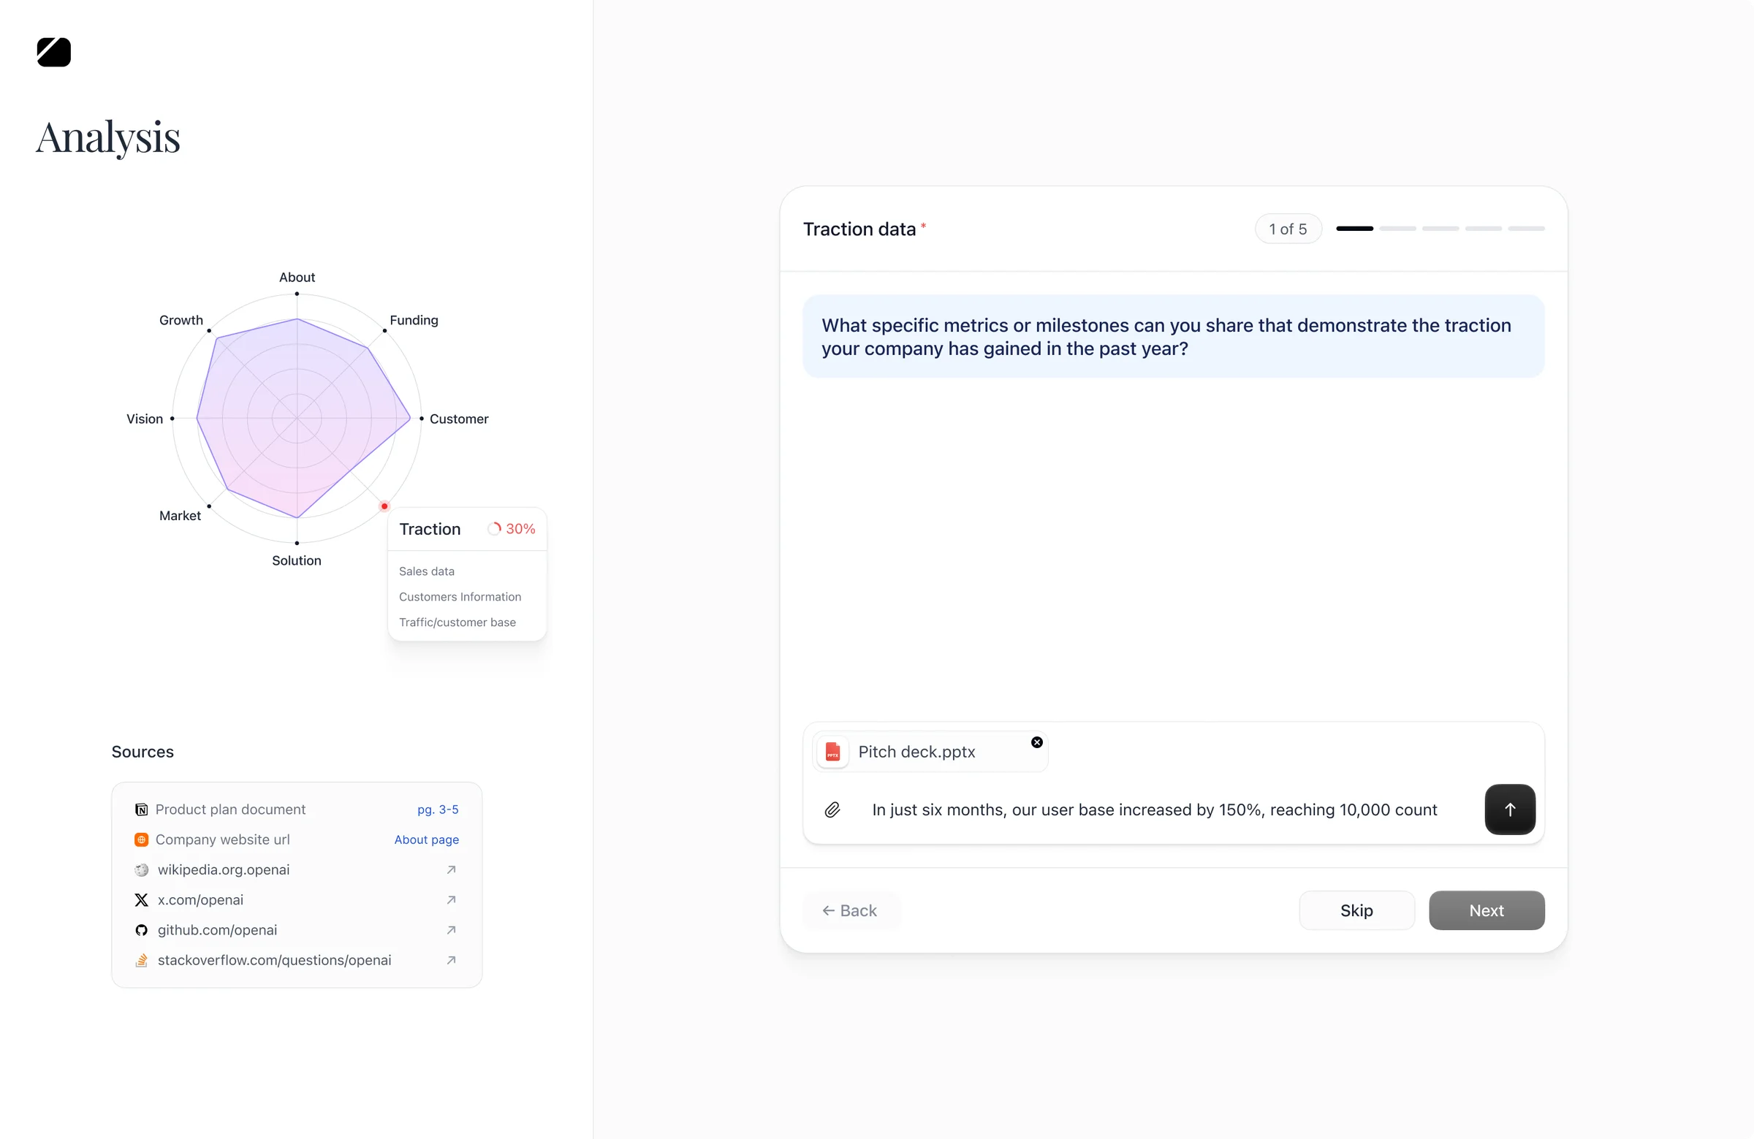The height and width of the screenshot is (1139, 1754).
Task: Select Traffic/customer base entry
Action: click(x=457, y=622)
